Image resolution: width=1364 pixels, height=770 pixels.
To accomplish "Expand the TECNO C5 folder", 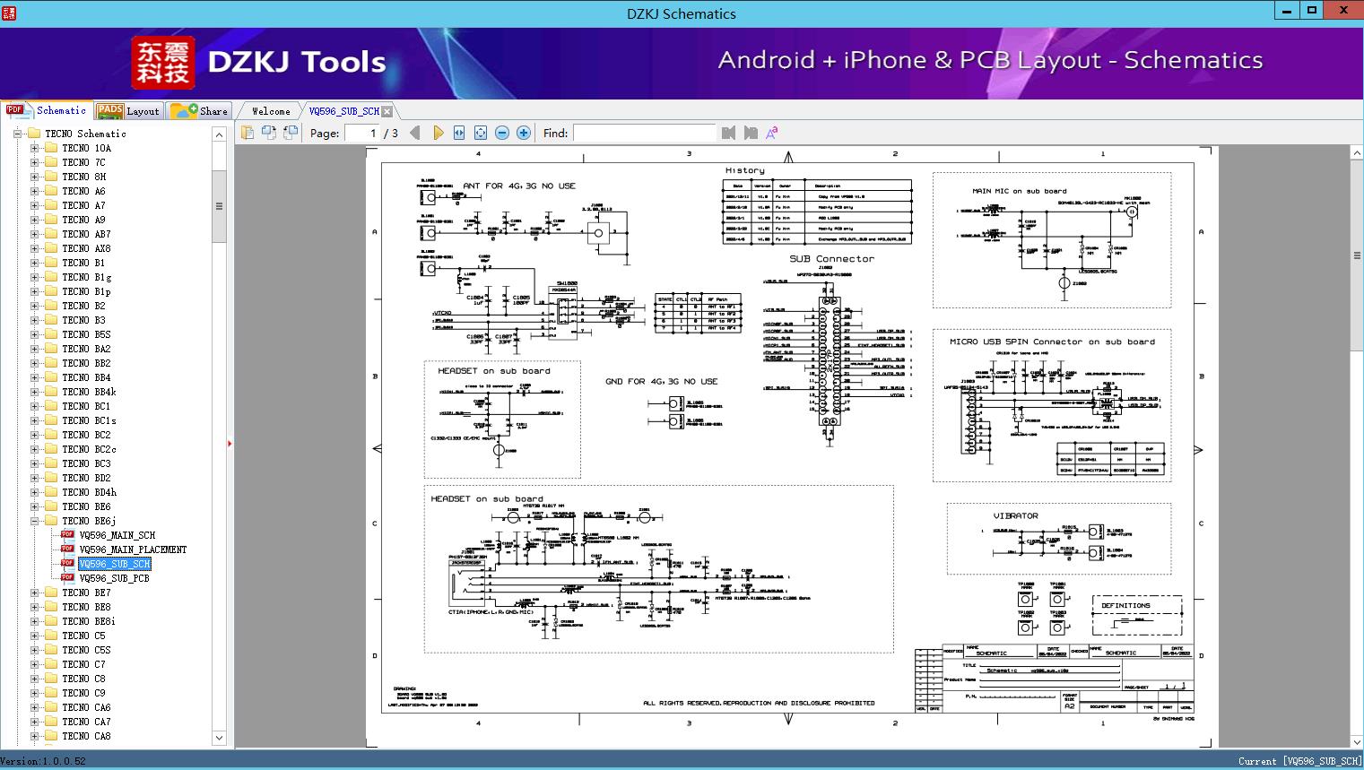I will coord(34,636).
